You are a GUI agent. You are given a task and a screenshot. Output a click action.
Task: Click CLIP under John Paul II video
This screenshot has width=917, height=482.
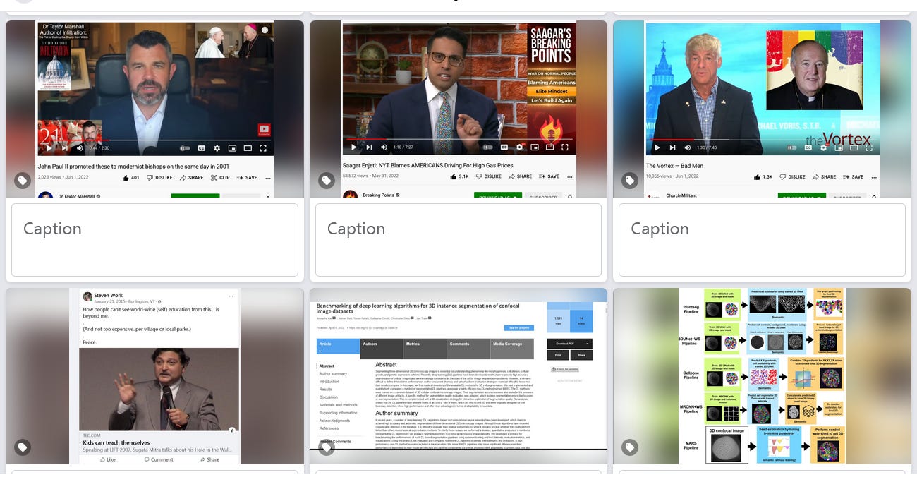point(219,177)
